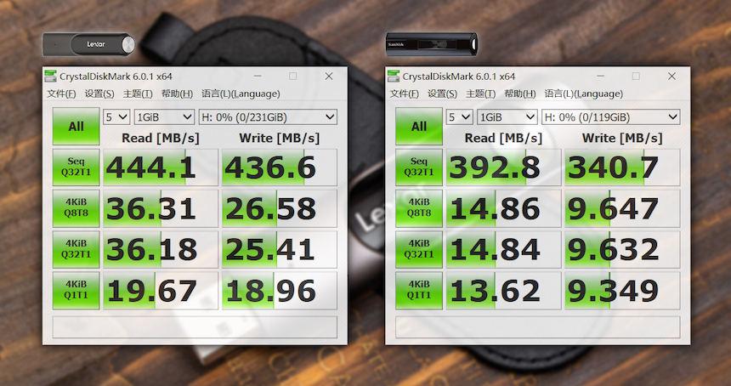Click the 14.84 read value
This screenshot has height=386, width=731.
(x=503, y=249)
